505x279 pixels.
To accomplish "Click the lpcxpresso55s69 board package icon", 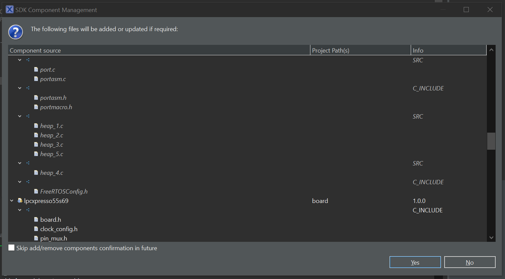I will (19, 201).
